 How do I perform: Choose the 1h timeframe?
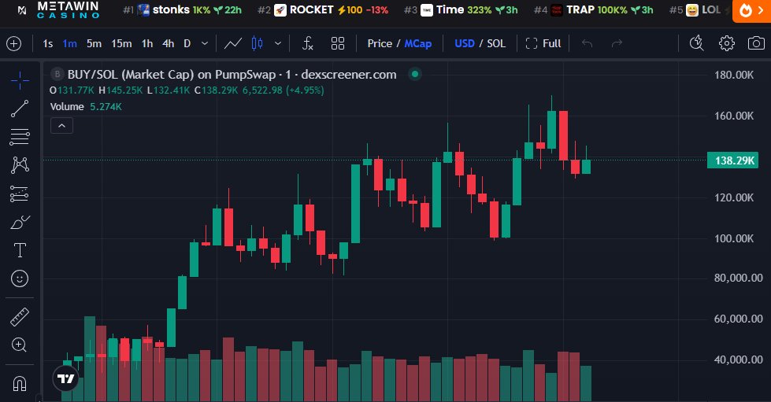147,44
